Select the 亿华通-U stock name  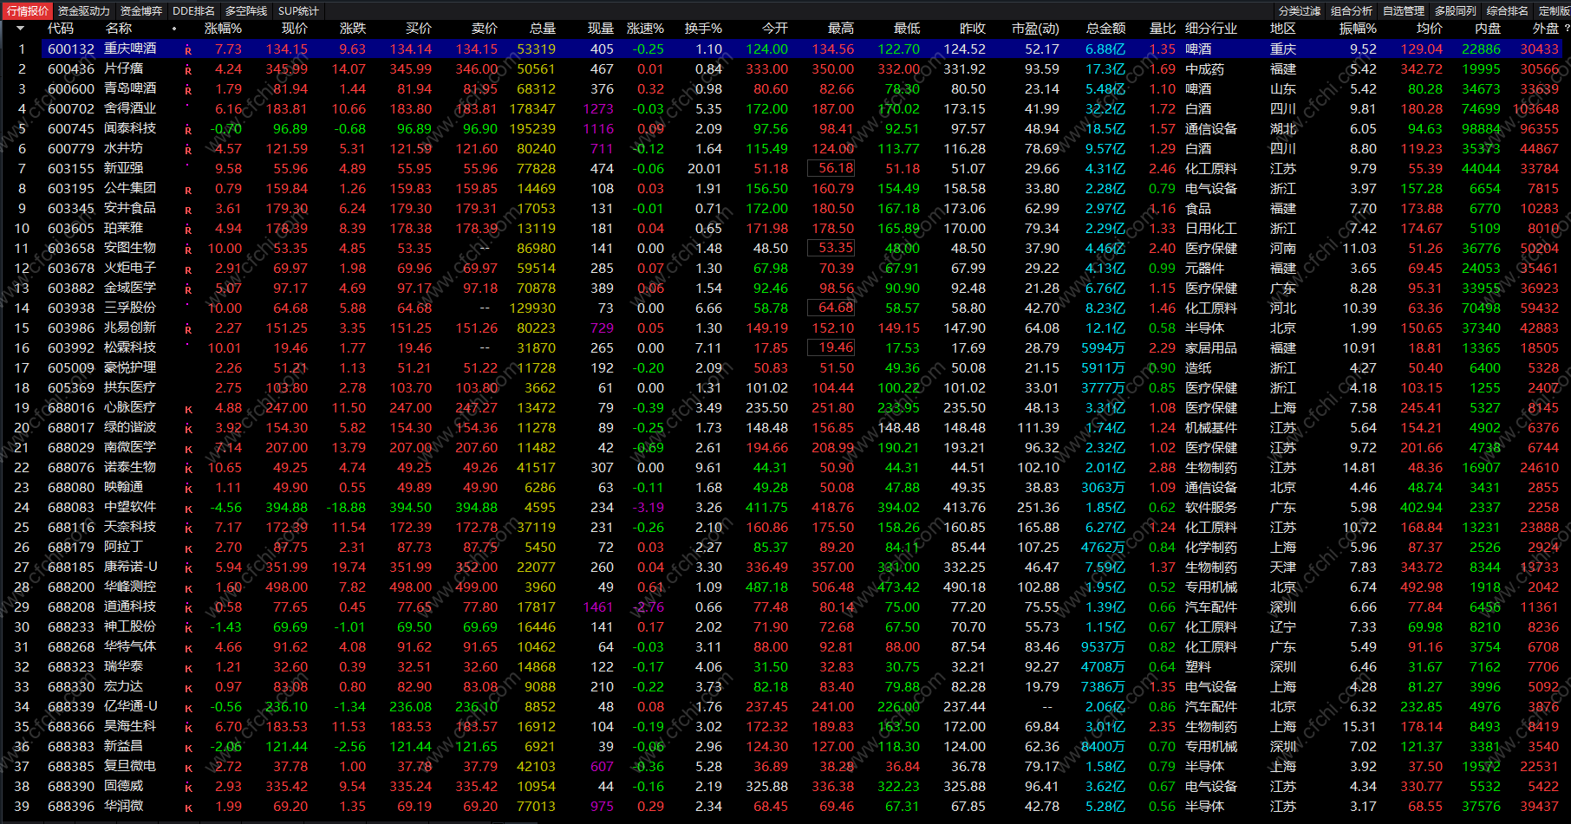(131, 706)
